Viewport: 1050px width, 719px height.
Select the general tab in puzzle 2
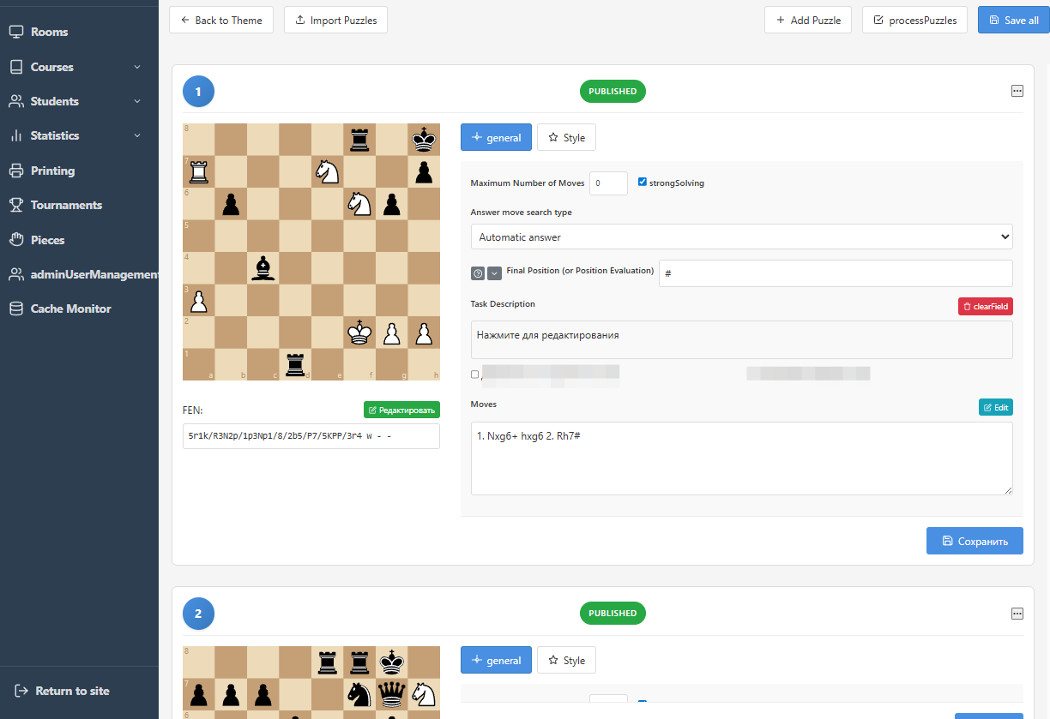[496, 660]
